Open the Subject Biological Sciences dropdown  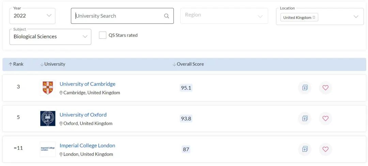[50, 37]
